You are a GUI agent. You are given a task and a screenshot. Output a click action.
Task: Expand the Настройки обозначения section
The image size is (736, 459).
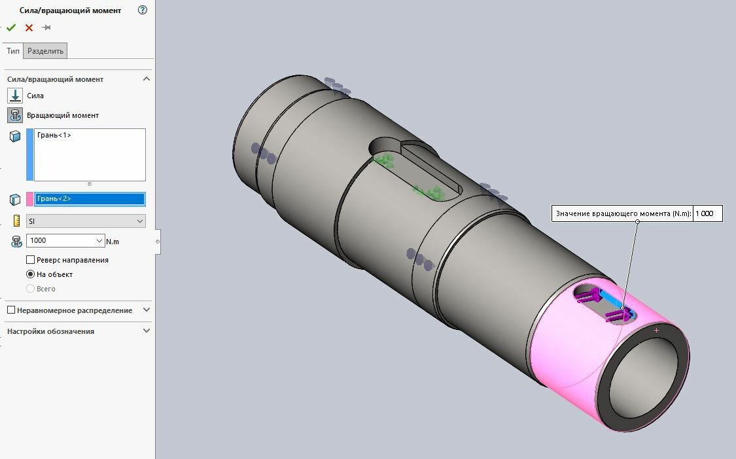coord(146,331)
